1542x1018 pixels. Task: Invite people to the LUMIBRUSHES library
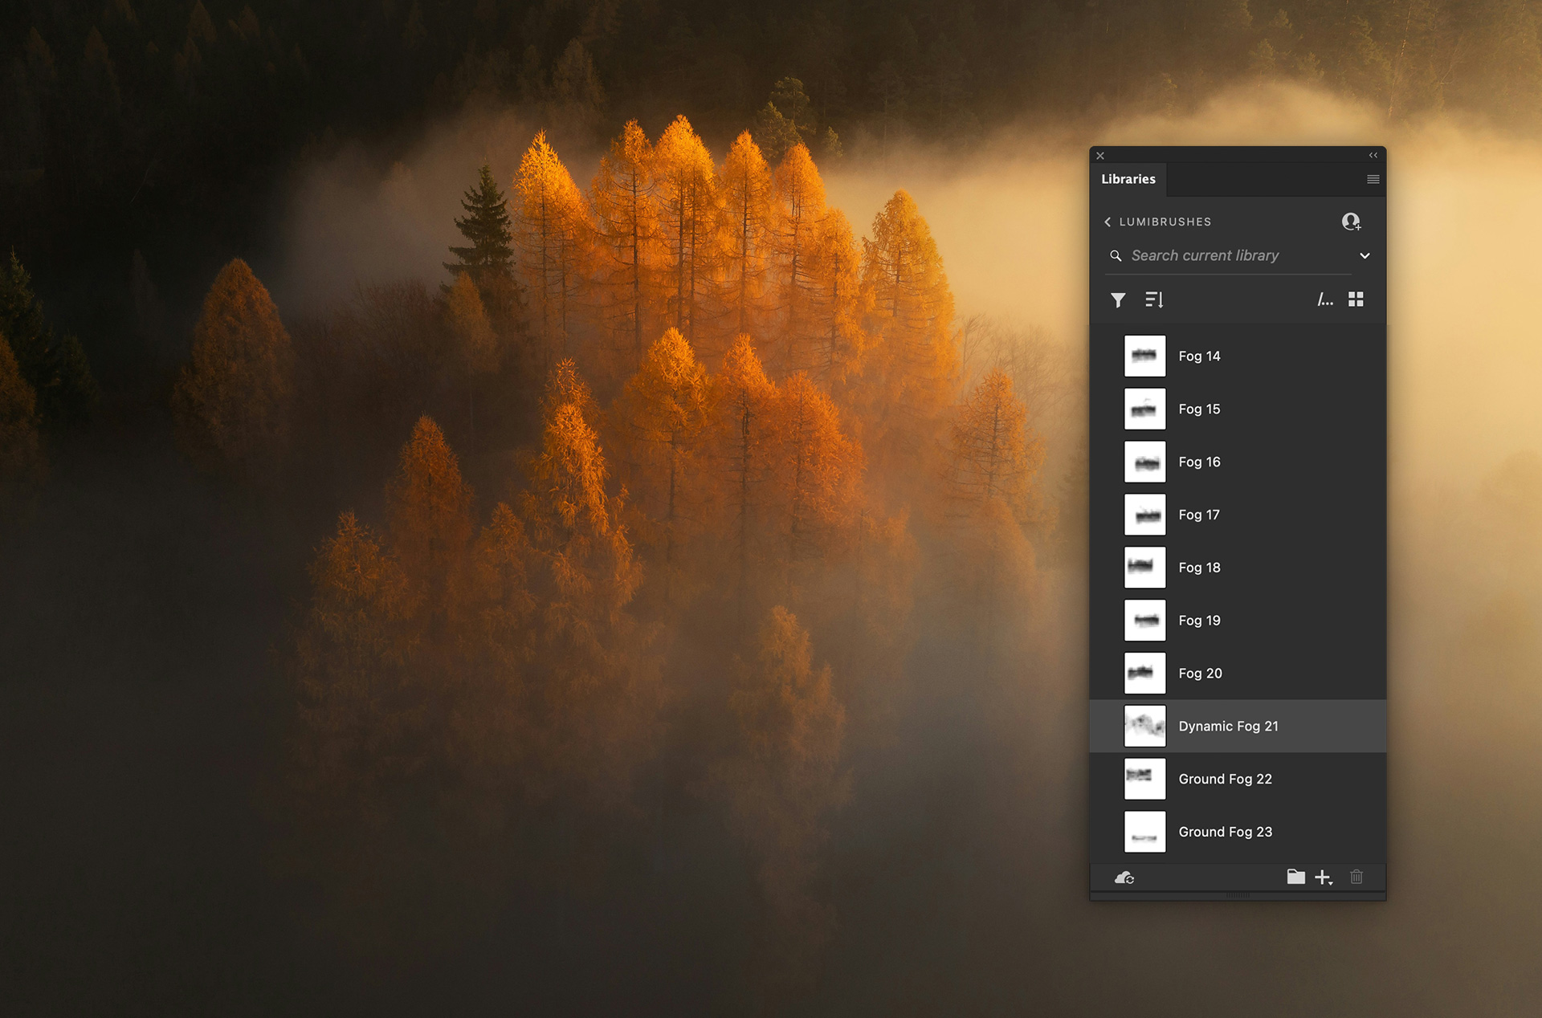tap(1351, 222)
